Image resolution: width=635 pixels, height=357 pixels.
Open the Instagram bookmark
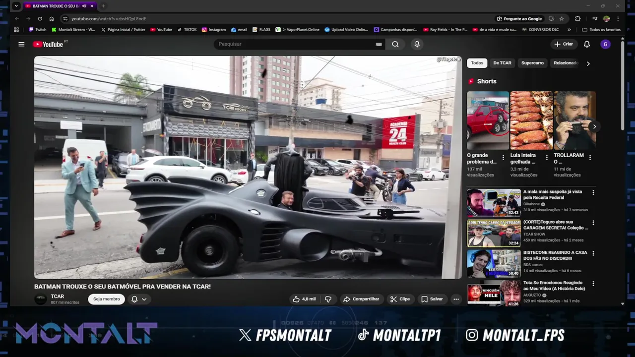(x=213, y=30)
